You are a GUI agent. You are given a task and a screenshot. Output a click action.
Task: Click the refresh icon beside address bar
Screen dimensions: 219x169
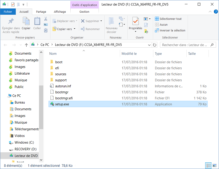(x=155, y=45)
